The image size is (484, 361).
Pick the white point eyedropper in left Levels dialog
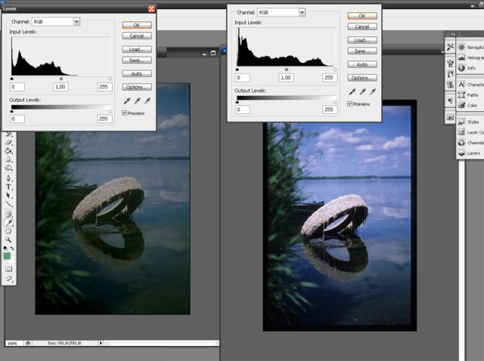[147, 100]
